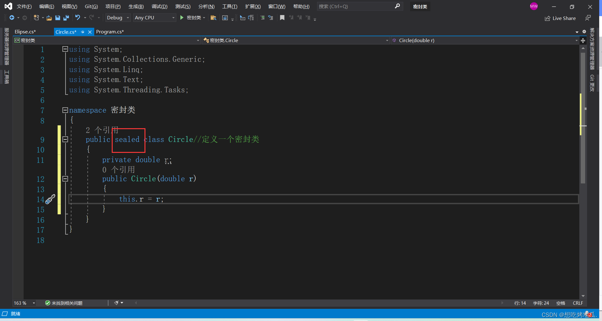Open the Debug configuration dropdown
Viewport: 602px width, 321px height.
118,18
